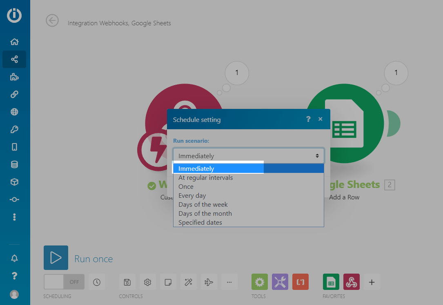The width and height of the screenshot is (443, 305).
Task: Open the Google Sheets favorite icon
Action: 331,282
